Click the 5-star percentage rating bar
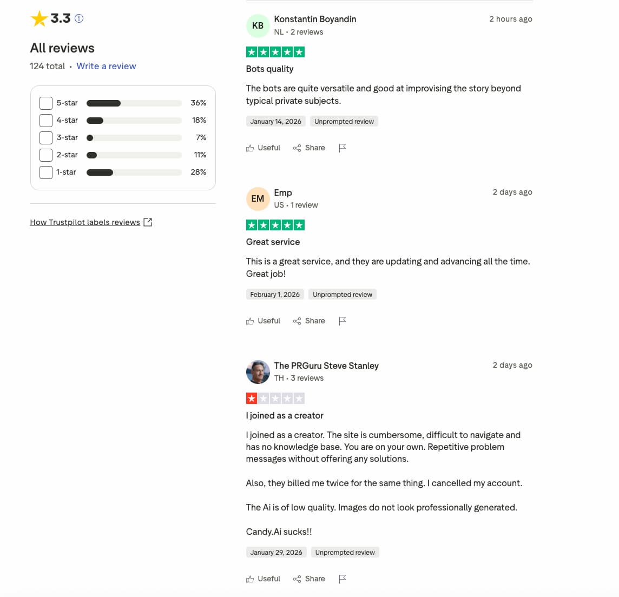 point(134,103)
